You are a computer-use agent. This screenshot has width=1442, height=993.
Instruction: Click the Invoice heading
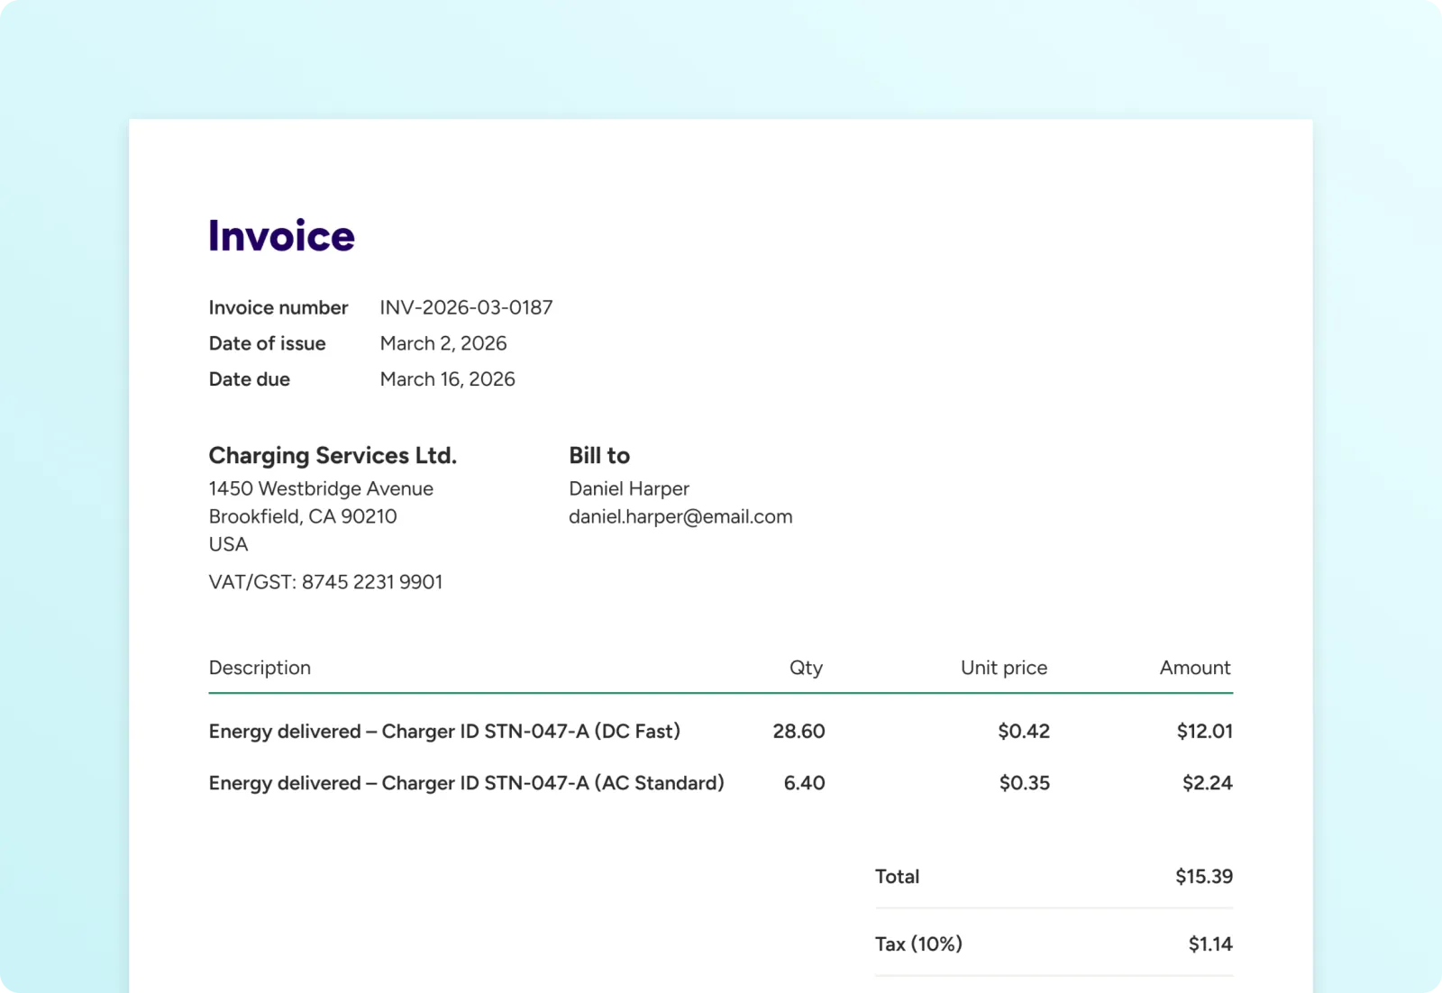281,236
